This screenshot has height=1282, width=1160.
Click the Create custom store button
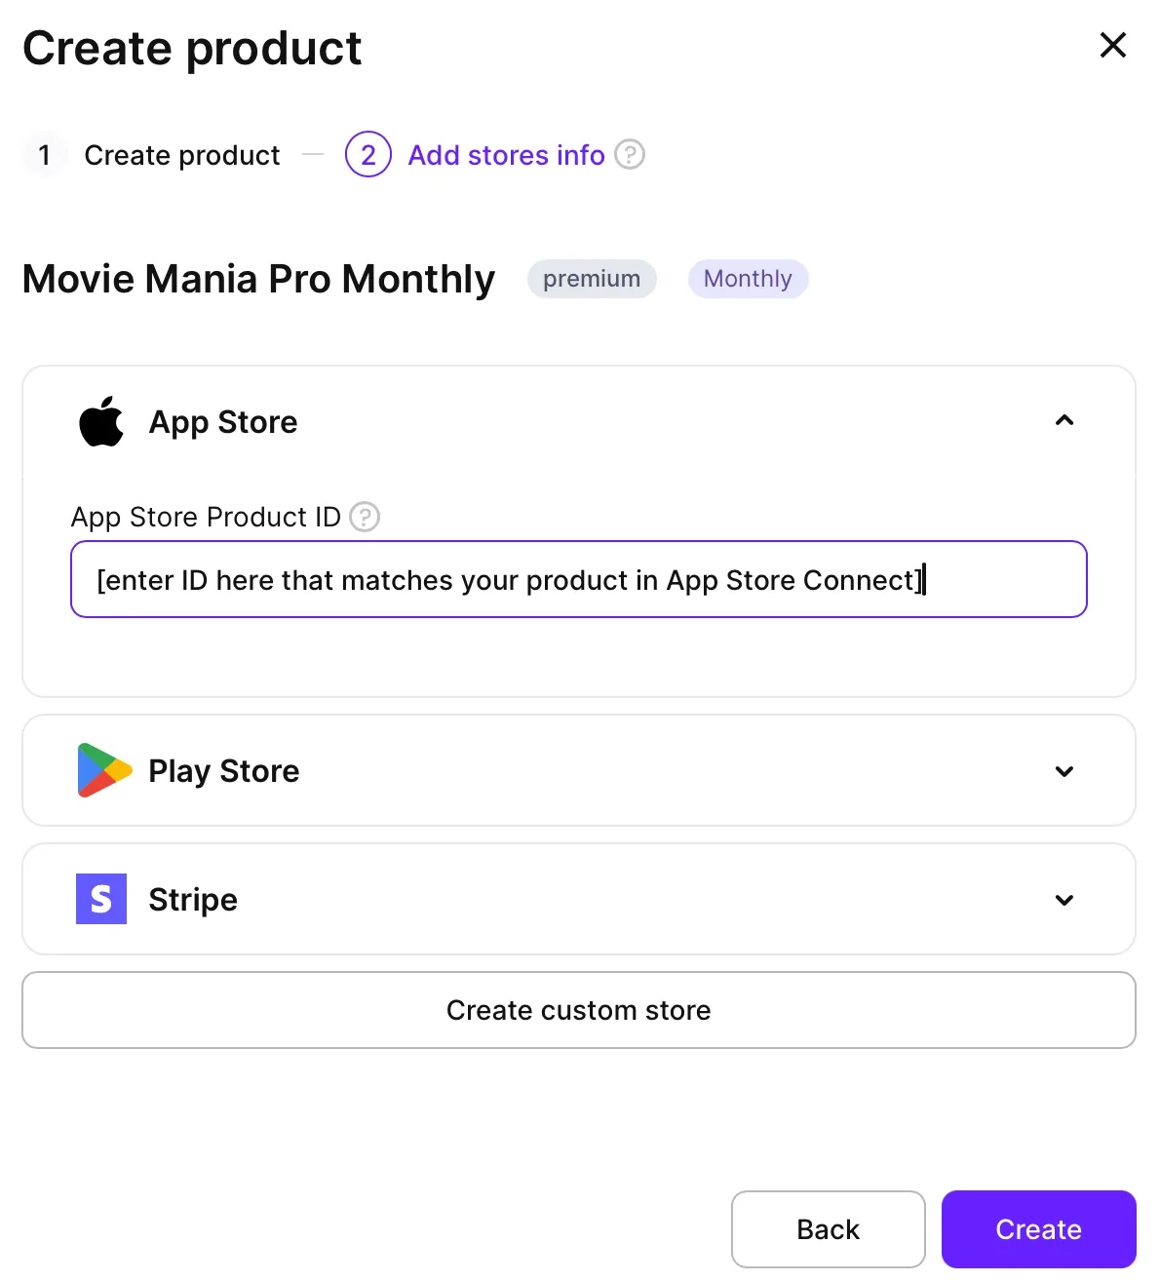click(x=579, y=1010)
